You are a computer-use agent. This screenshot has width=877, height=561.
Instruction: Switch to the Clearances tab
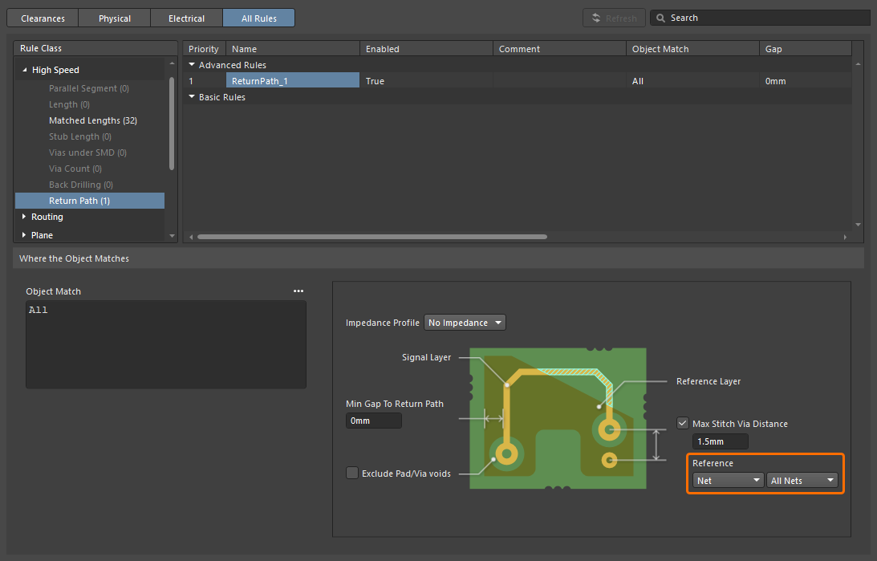pyautogui.click(x=43, y=18)
